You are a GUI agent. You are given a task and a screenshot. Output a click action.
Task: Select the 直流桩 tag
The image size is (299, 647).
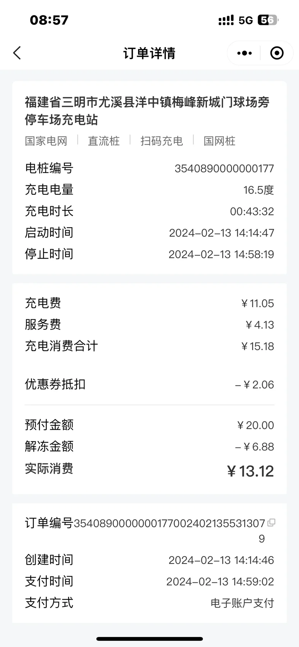point(104,141)
